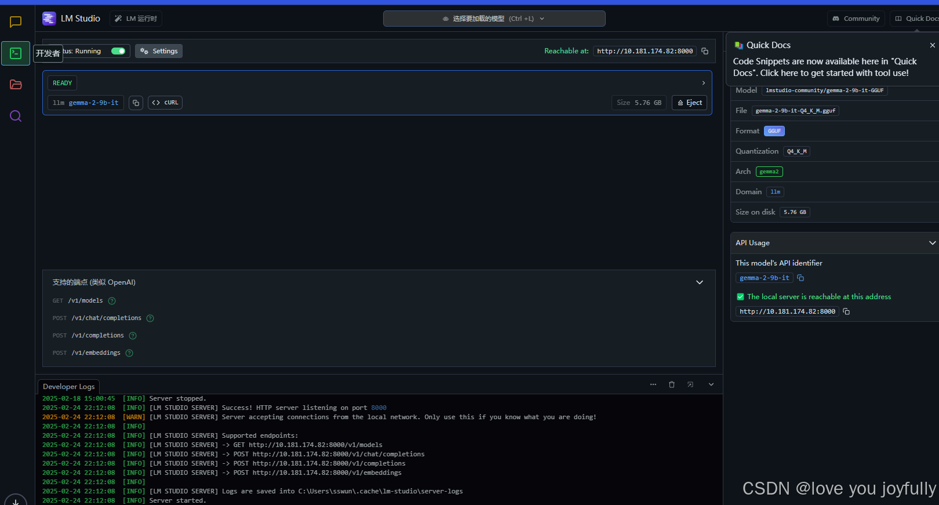Open the Chat section in sidebar

point(16,22)
